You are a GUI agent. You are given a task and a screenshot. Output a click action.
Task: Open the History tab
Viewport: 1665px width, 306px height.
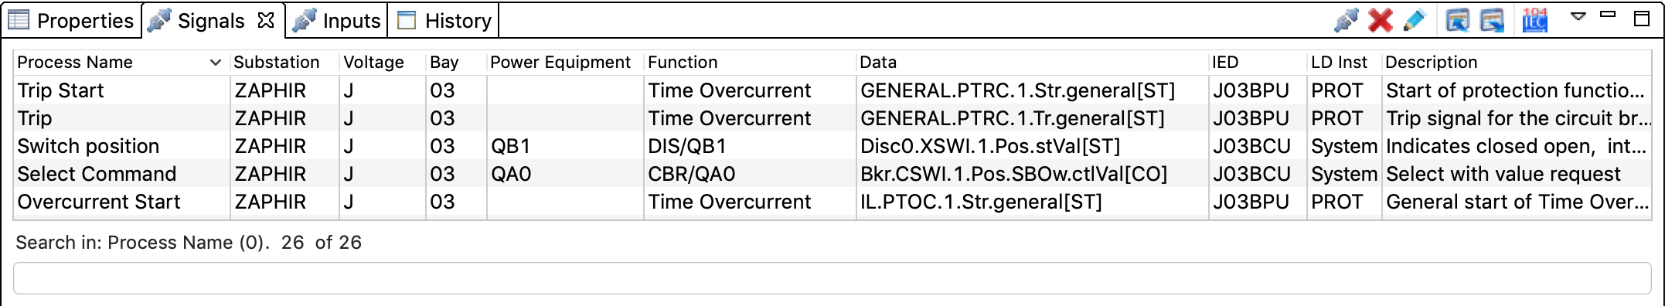point(444,21)
